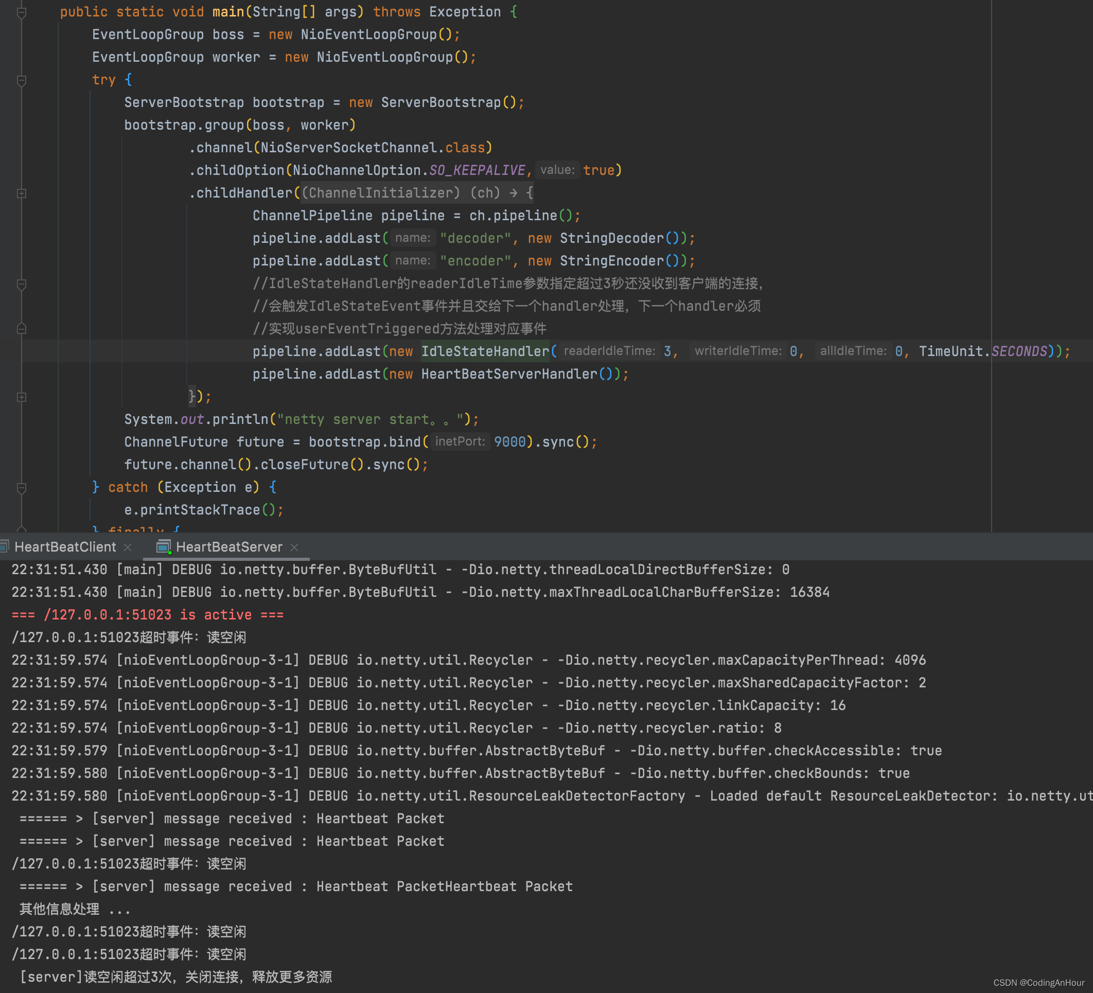Screen dimensions: 1093x993
Task: Click the SO_KEEPALIVE option constant
Action: [x=477, y=170]
